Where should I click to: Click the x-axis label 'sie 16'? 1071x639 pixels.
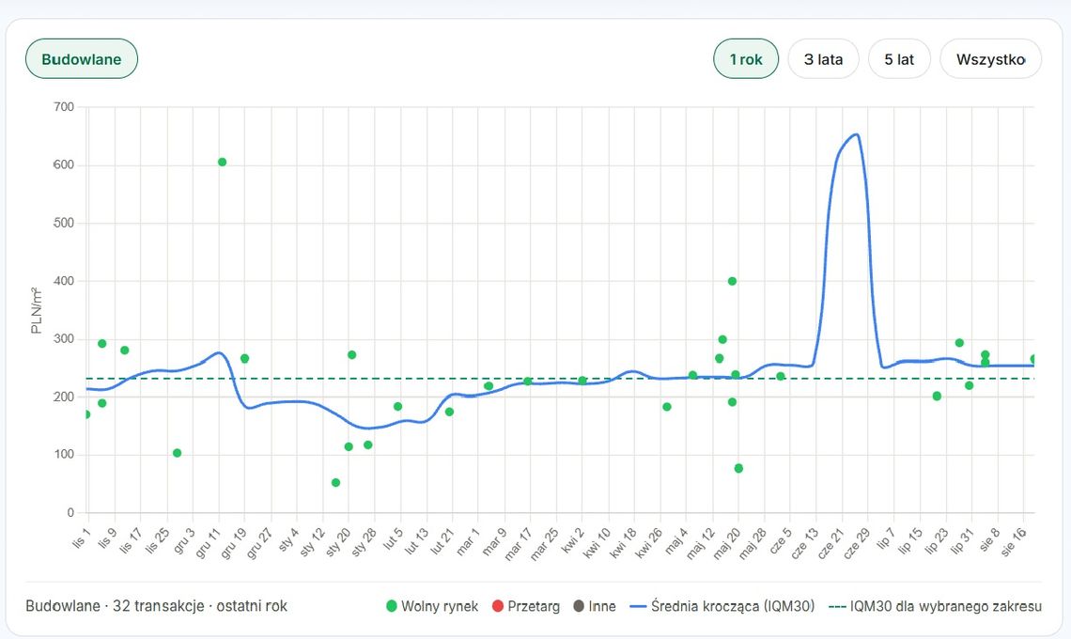click(1013, 542)
